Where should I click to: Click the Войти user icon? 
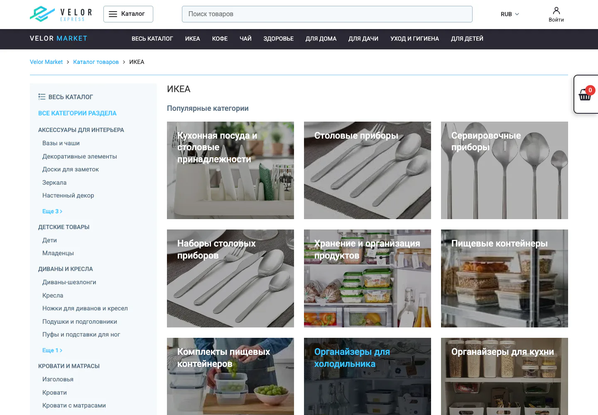(556, 14)
